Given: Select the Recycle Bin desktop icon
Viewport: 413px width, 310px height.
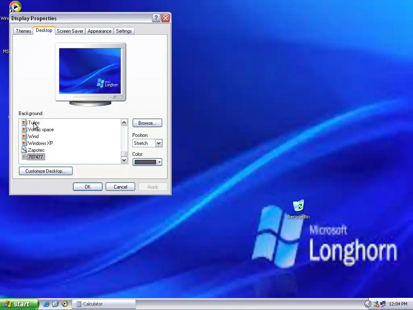Looking at the screenshot, I should (x=298, y=209).
